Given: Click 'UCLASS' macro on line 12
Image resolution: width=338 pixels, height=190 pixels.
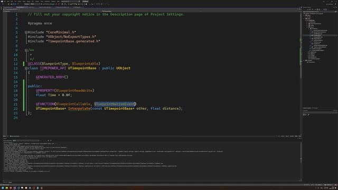Looking at the screenshot, I should 34,64.
